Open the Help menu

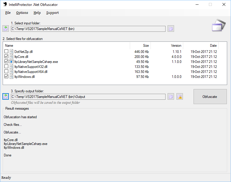[x=37, y=13]
